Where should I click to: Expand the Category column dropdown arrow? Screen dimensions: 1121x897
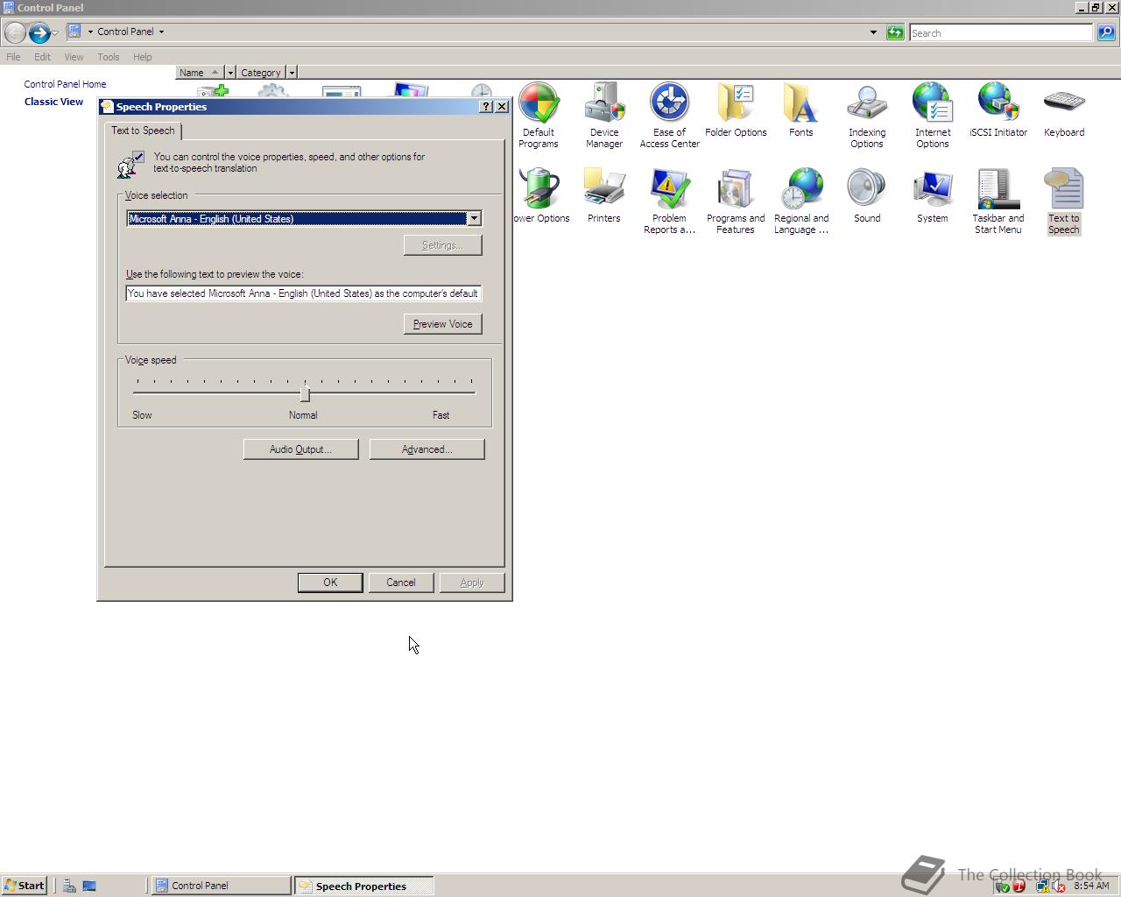292,73
